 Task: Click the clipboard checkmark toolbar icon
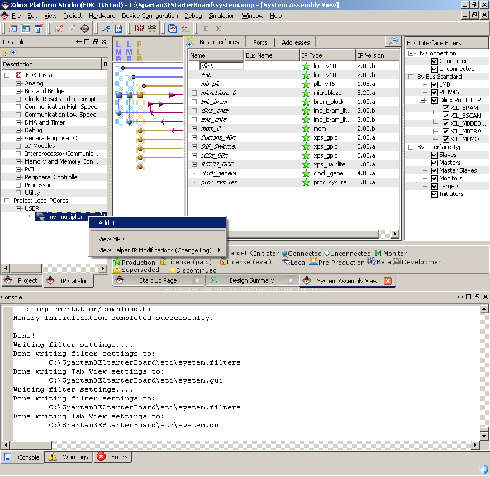(59, 28)
